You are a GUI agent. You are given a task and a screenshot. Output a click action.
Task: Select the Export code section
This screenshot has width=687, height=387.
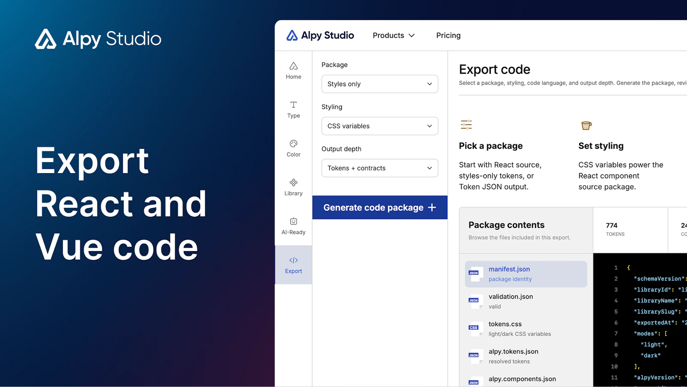(294, 265)
